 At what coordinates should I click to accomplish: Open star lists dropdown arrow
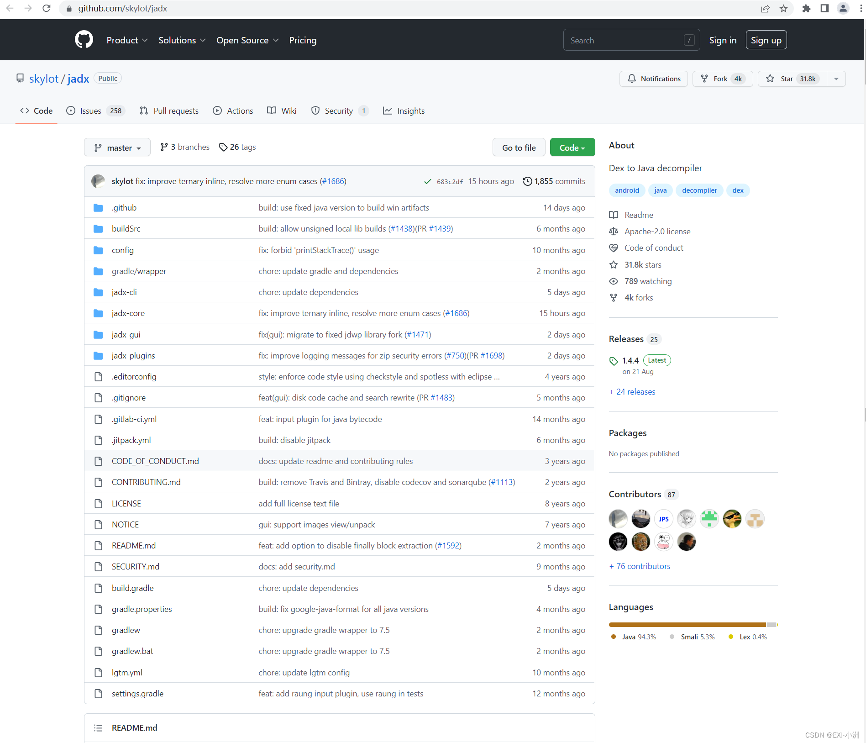click(836, 79)
